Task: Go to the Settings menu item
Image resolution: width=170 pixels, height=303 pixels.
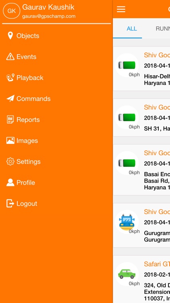Action: click(x=56, y=162)
